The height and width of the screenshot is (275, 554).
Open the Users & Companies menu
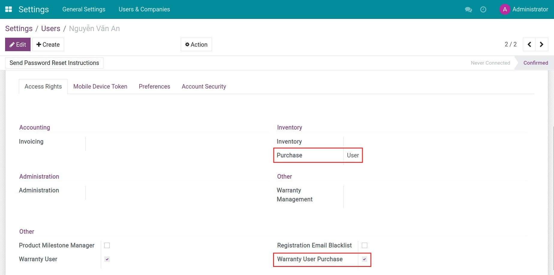(144, 9)
